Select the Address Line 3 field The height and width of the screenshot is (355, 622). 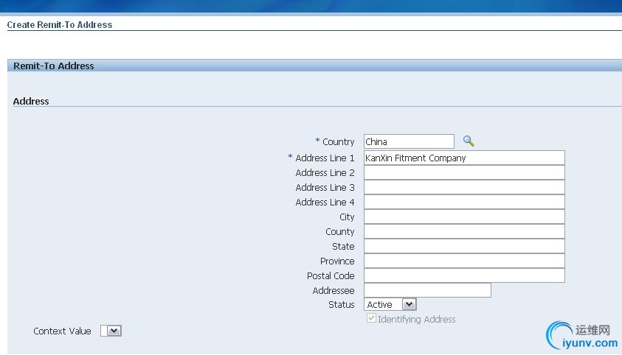point(464,187)
